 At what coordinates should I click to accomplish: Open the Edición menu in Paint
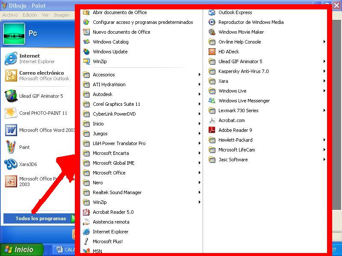(30, 15)
